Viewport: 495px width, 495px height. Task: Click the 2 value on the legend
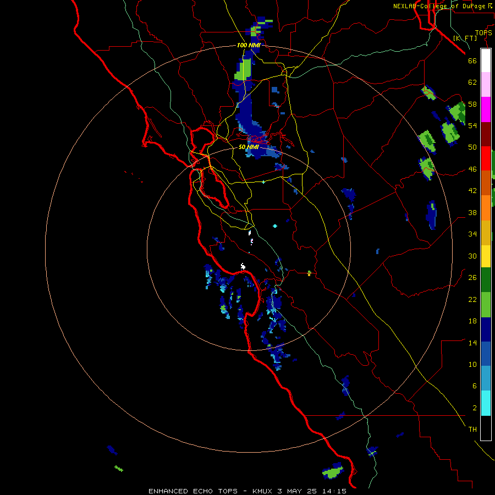coord(475,408)
